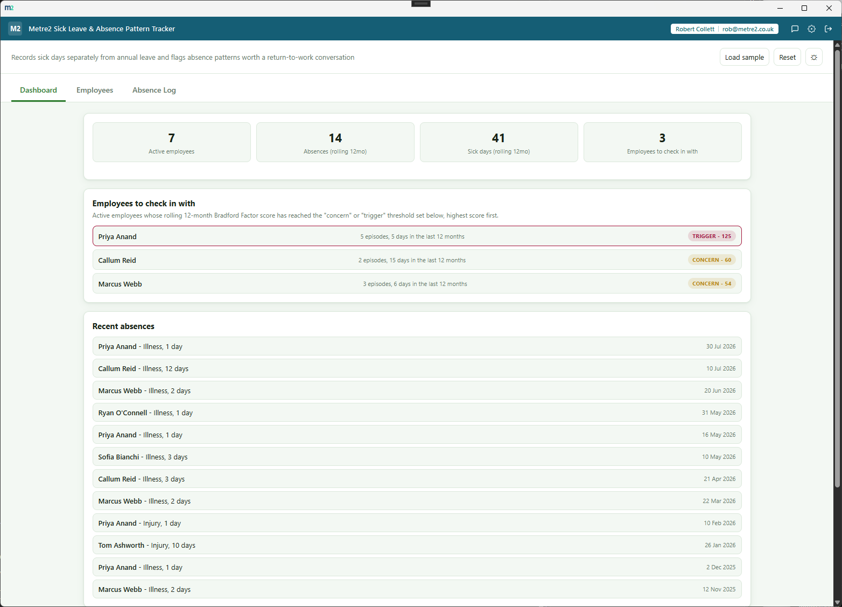Open Marcus Webb absence from 22 Mar 2026
842x607 pixels.
coord(417,501)
